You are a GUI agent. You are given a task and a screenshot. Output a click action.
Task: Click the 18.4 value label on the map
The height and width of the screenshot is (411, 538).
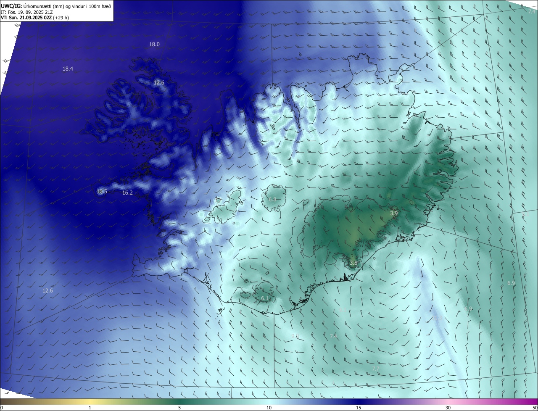click(68, 68)
